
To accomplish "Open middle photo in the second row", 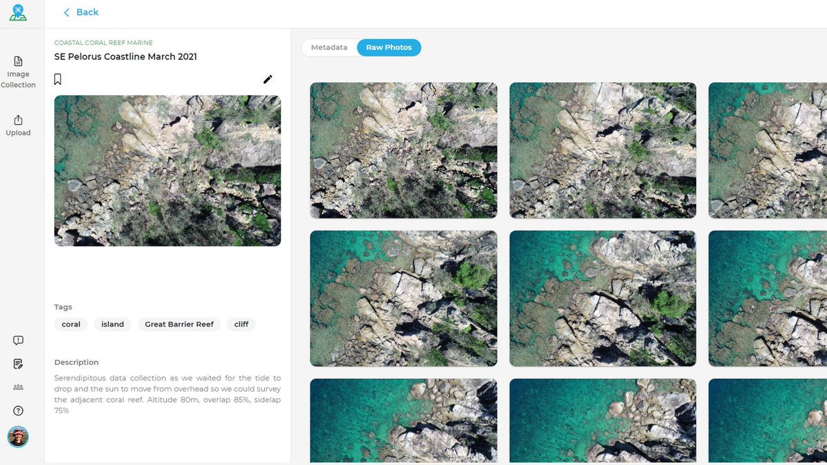I will click(x=603, y=298).
